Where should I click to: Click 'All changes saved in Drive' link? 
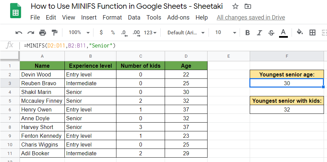point(251,18)
